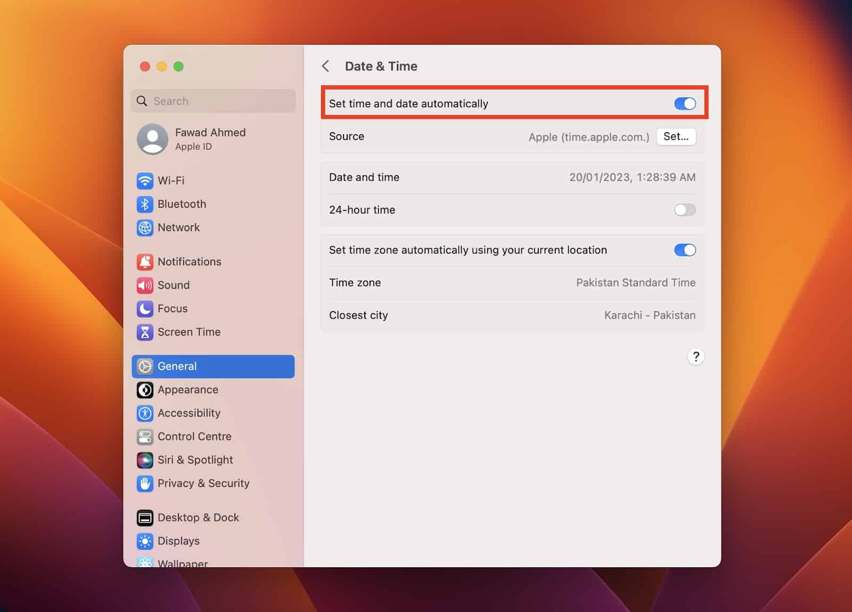852x612 pixels.
Task: Click the Set... source button
Action: pyautogui.click(x=676, y=136)
